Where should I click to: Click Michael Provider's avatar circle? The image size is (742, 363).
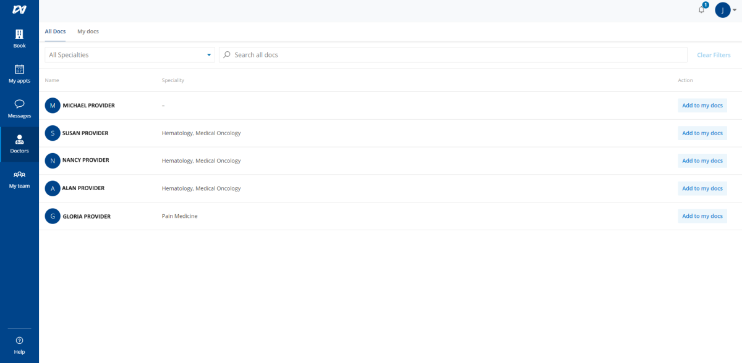coord(53,105)
